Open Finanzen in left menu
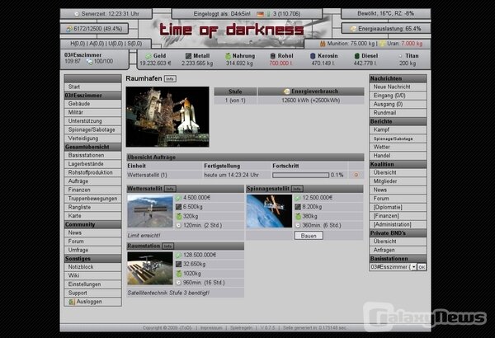 92,190
